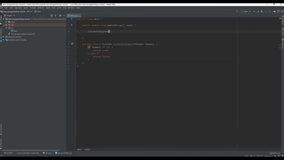Click the Main breadcrumb at editor bottom
This screenshot has height=160, width=284.
coord(79,149)
